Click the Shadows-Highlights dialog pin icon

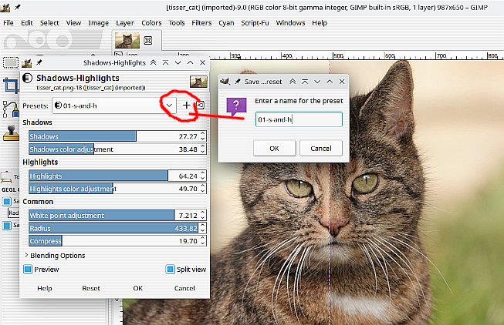tap(39, 62)
